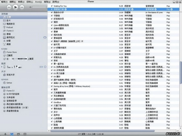The width and height of the screenshot is (182, 136).
Task: Open the Help (說明) menu
Action: (56, 2)
